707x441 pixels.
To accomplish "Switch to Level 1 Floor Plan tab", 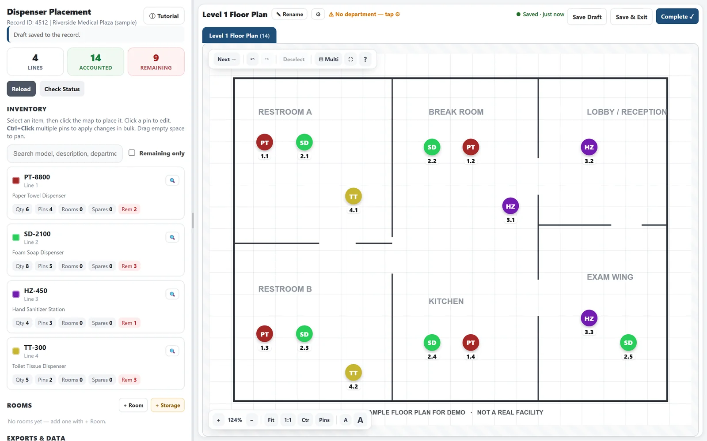I will pyautogui.click(x=239, y=35).
